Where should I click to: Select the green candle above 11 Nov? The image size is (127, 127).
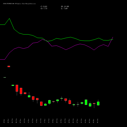coord(29,96)
